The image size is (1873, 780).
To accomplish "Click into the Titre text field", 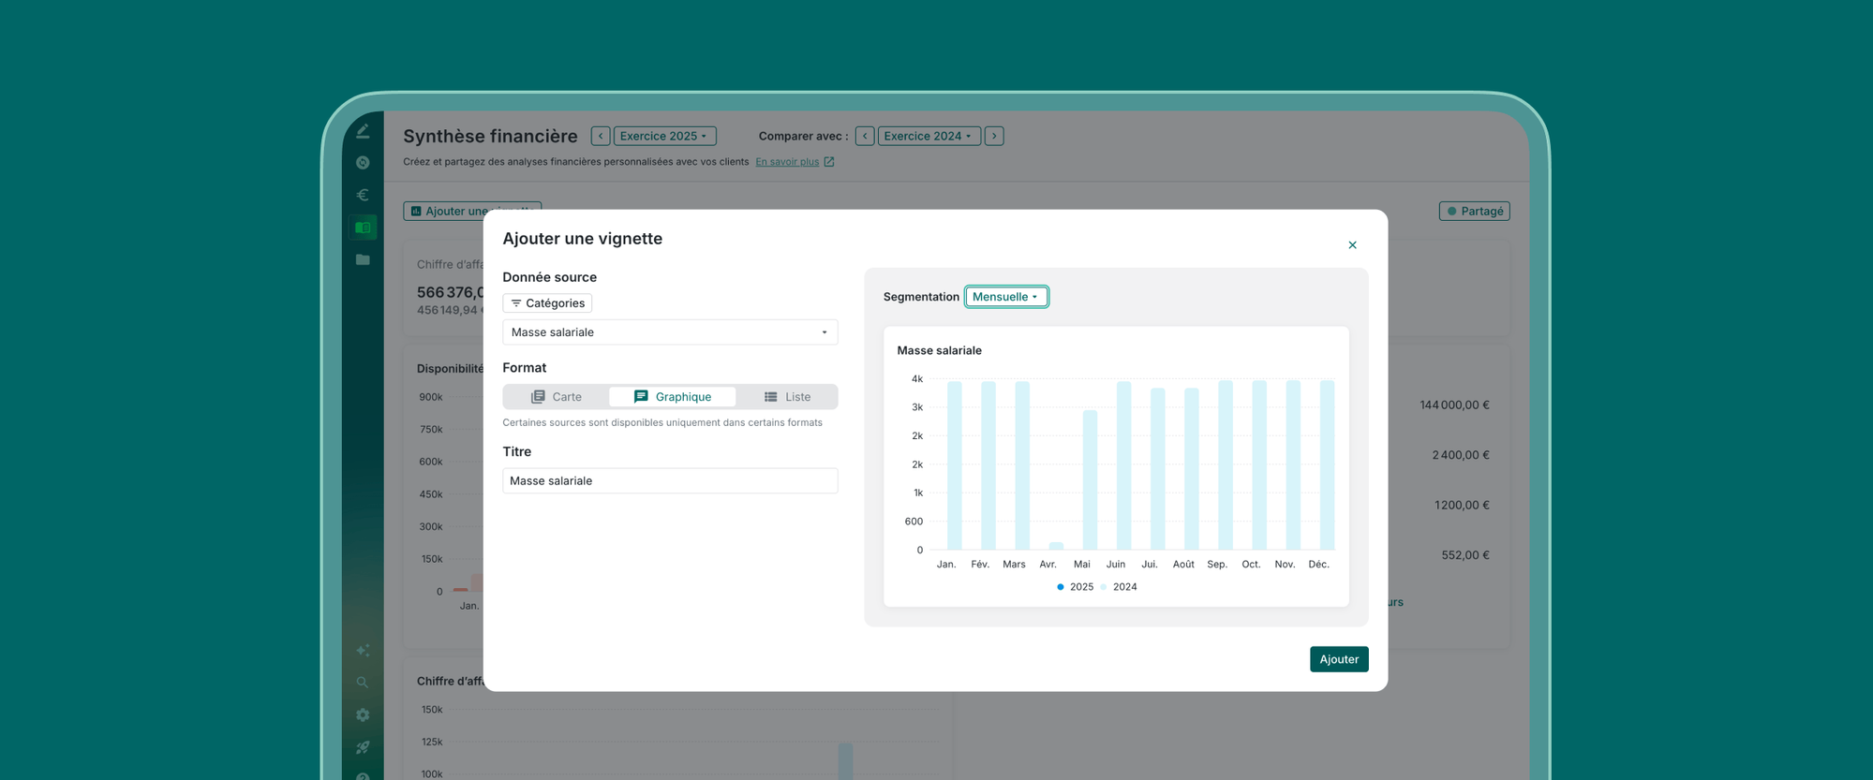I will (670, 481).
